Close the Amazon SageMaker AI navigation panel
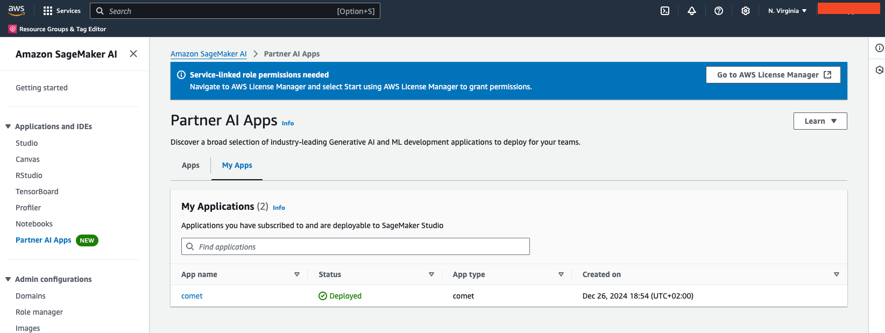 click(133, 54)
